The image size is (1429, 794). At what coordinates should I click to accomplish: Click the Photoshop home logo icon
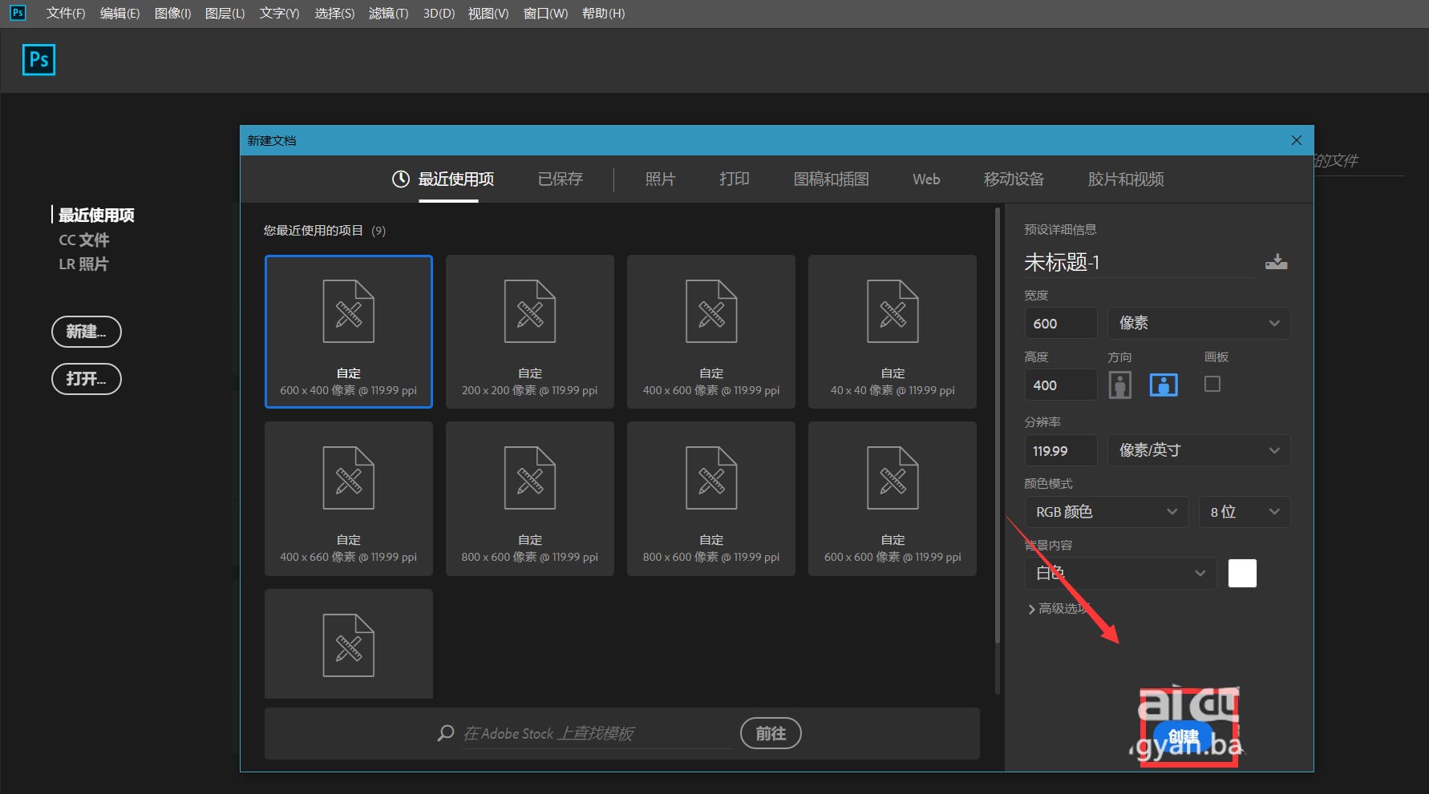[38, 59]
